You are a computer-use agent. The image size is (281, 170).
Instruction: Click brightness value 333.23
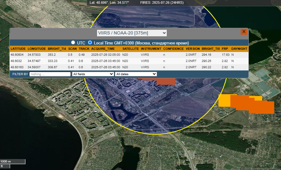click(53, 61)
